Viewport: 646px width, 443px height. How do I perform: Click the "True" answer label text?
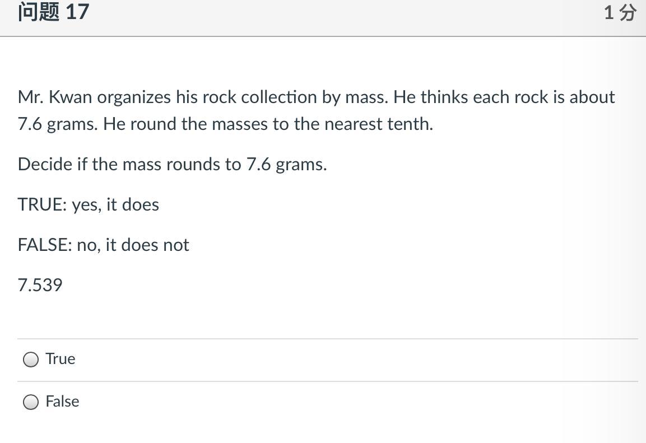(61, 359)
